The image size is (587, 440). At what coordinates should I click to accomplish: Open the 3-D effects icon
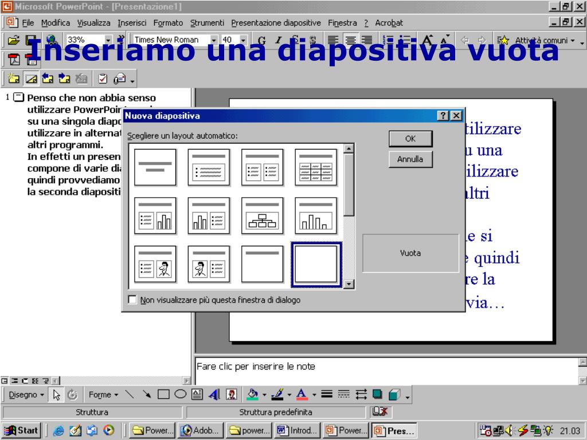point(394,394)
